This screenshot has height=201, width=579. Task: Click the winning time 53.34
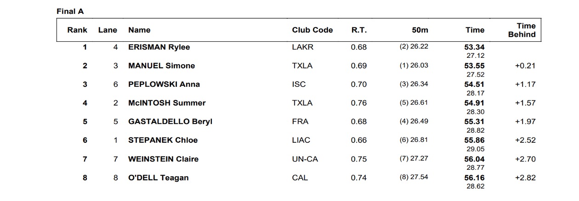pyautogui.click(x=474, y=47)
